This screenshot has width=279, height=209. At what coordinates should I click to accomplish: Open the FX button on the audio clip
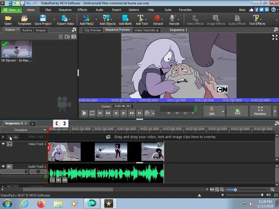tap(52, 180)
